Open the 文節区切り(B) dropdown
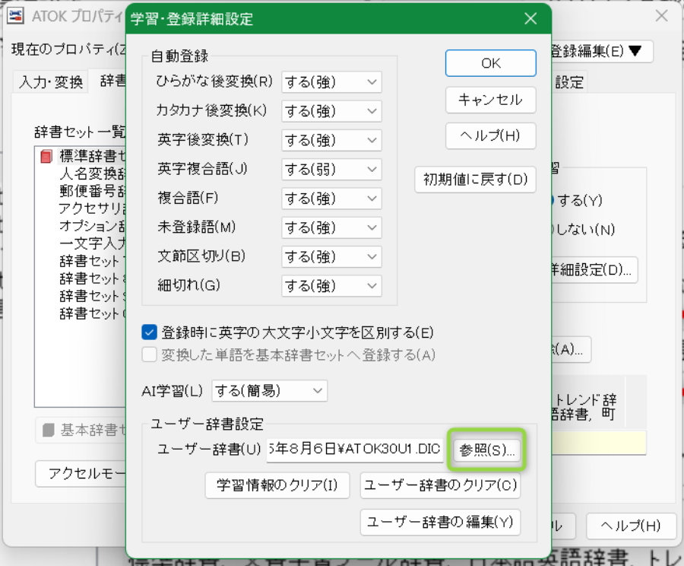The image size is (684, 566). click(x=331, y=257)
